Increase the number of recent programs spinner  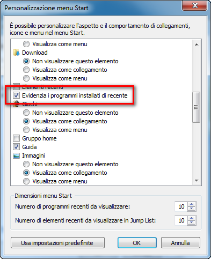click(192, 204)
